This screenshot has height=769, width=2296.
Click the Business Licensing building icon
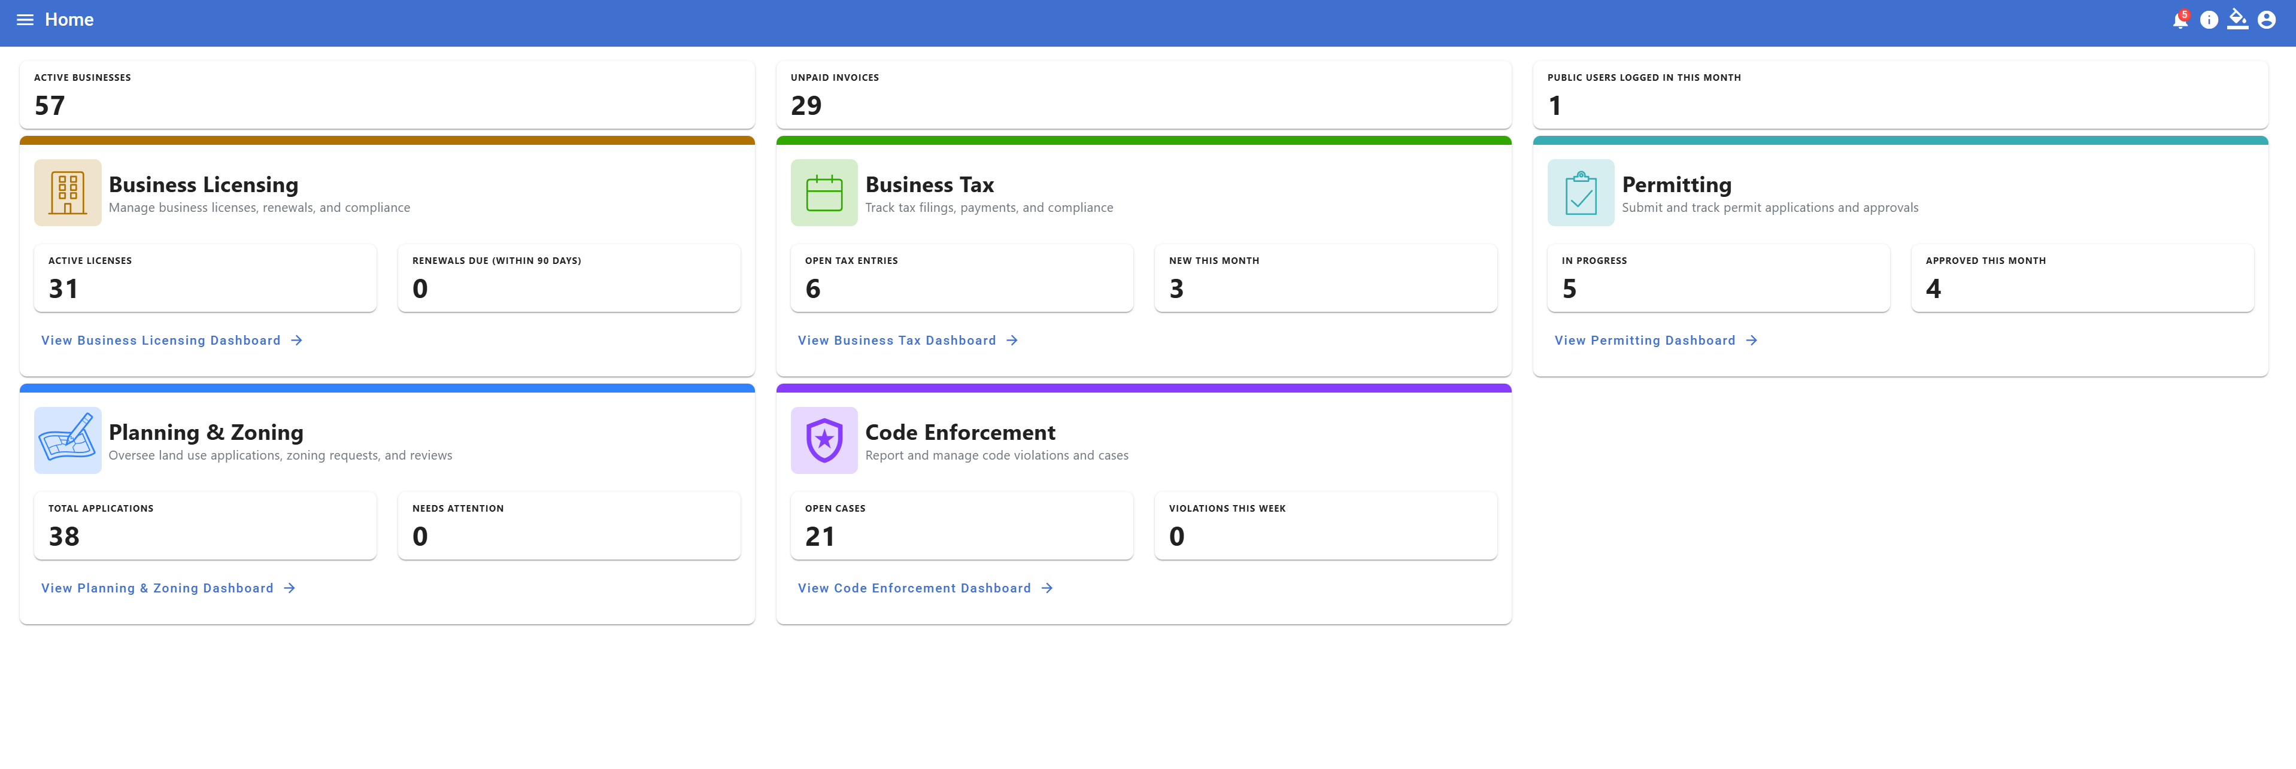point(68,193)
